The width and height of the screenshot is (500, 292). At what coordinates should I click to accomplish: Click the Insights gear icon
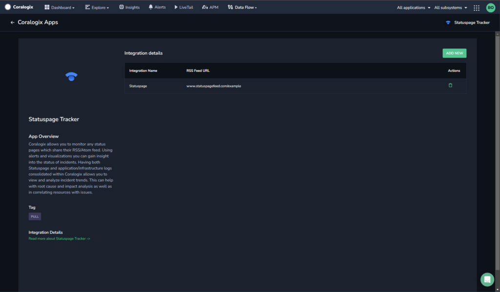[x=122, y=7]
